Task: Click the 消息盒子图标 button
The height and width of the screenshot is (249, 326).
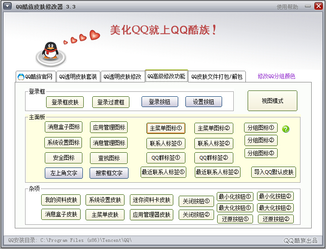Action: point(64,127)
